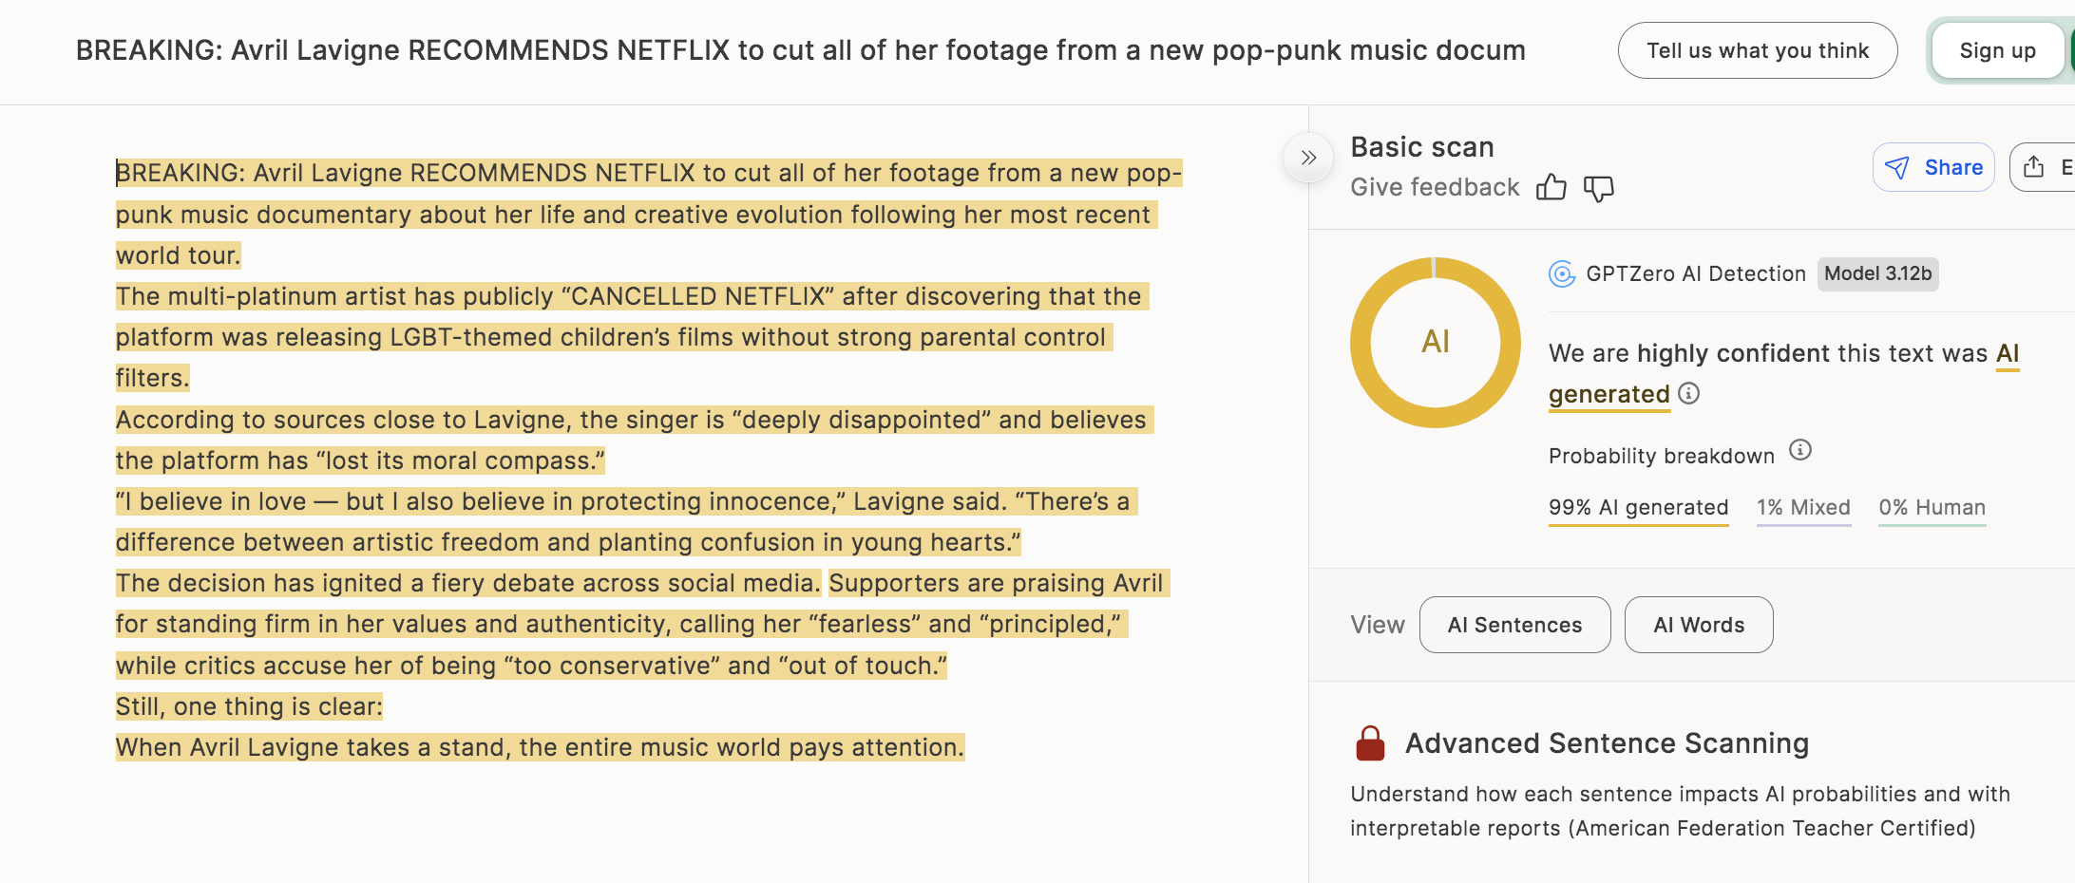Click the Advanced Sentence Scanning lock icon

pyautogui.click(x=1370, y=743)
